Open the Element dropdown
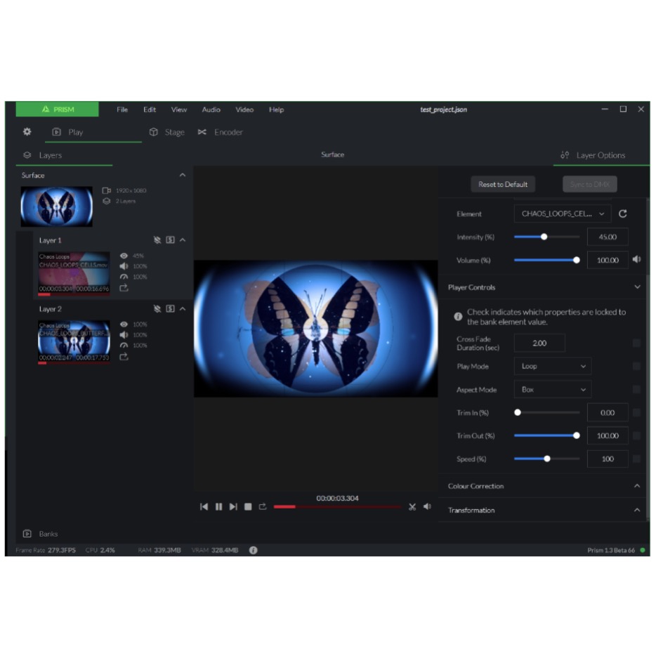663x663 pixels. [563, 214]
